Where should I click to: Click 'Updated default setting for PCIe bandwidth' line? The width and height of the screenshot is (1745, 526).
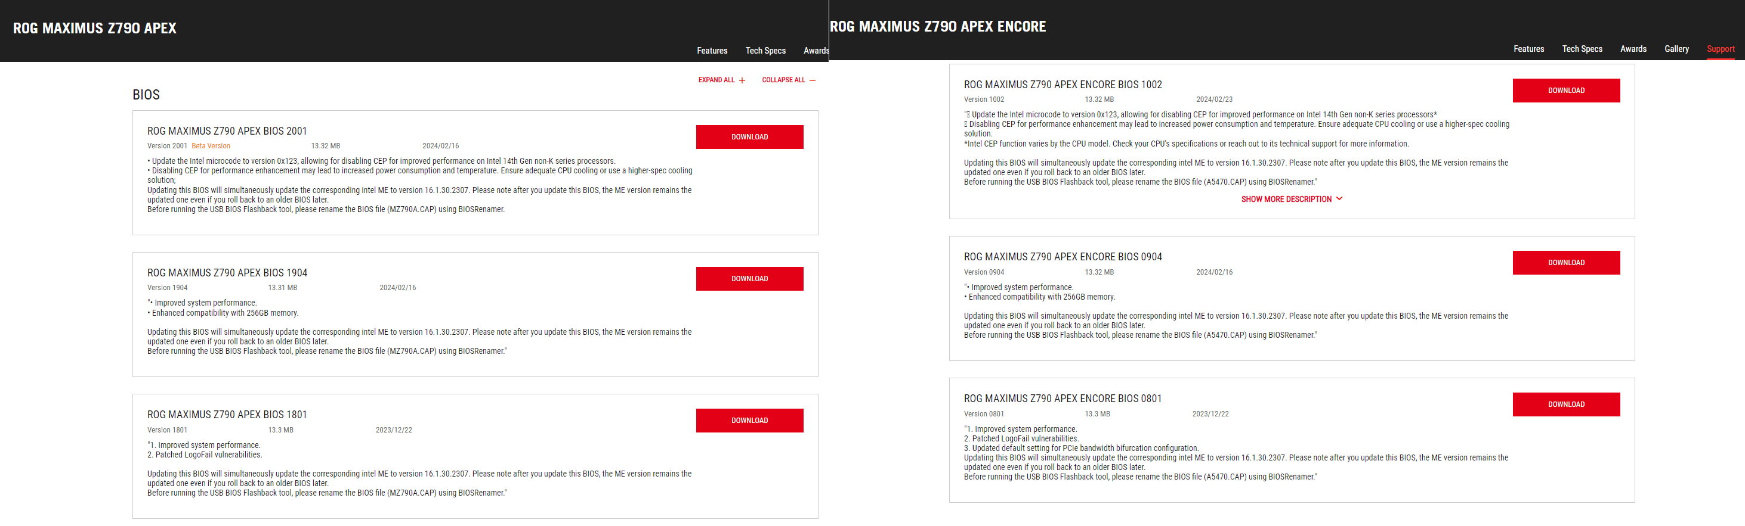coord(1081,448)
